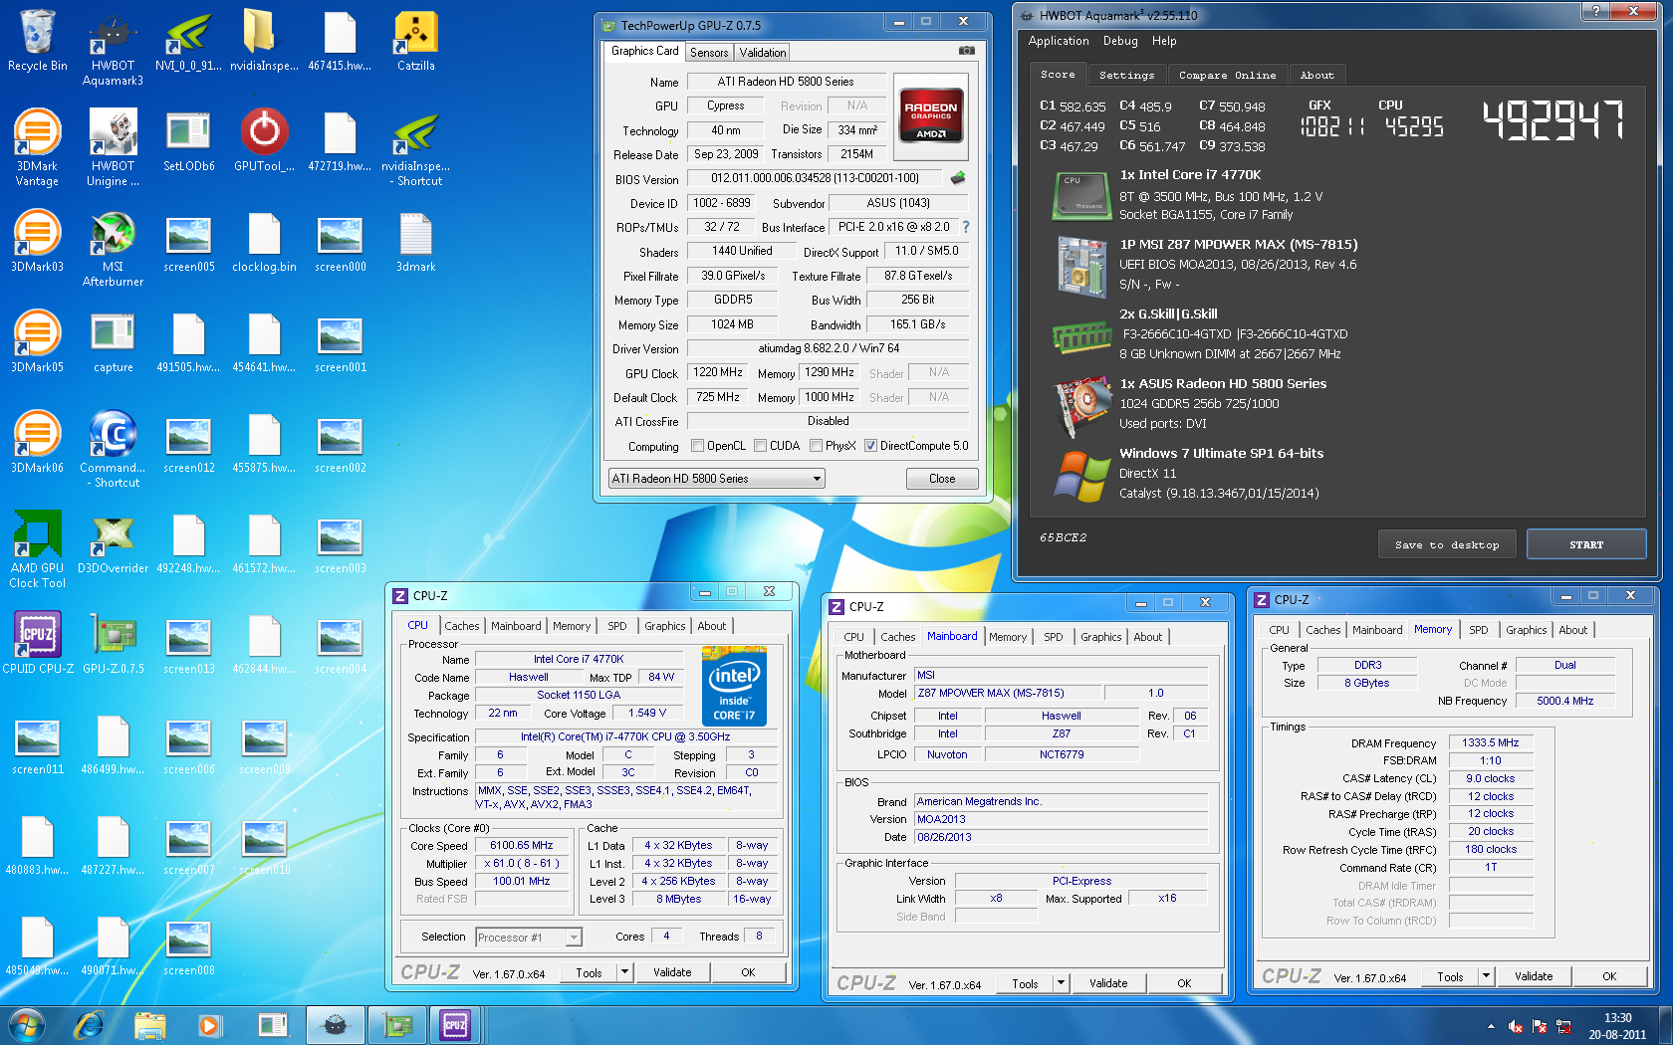Viewport: 1673px width, 1045px height.
Task: Open the 3dmark text file on desktop
Action: 415,242
